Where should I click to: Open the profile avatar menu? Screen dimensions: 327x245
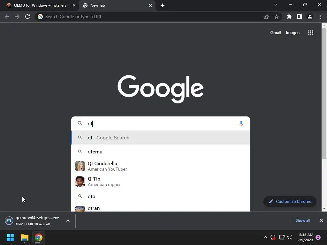pyautogui.click(x=310, y=17)
